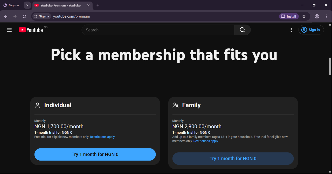Screen dimensions: 332x174
Task: Click the Family plan people icon
Action: coord(176,105)
